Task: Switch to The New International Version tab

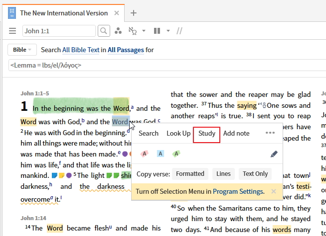Action: click(x=64, y=13)
